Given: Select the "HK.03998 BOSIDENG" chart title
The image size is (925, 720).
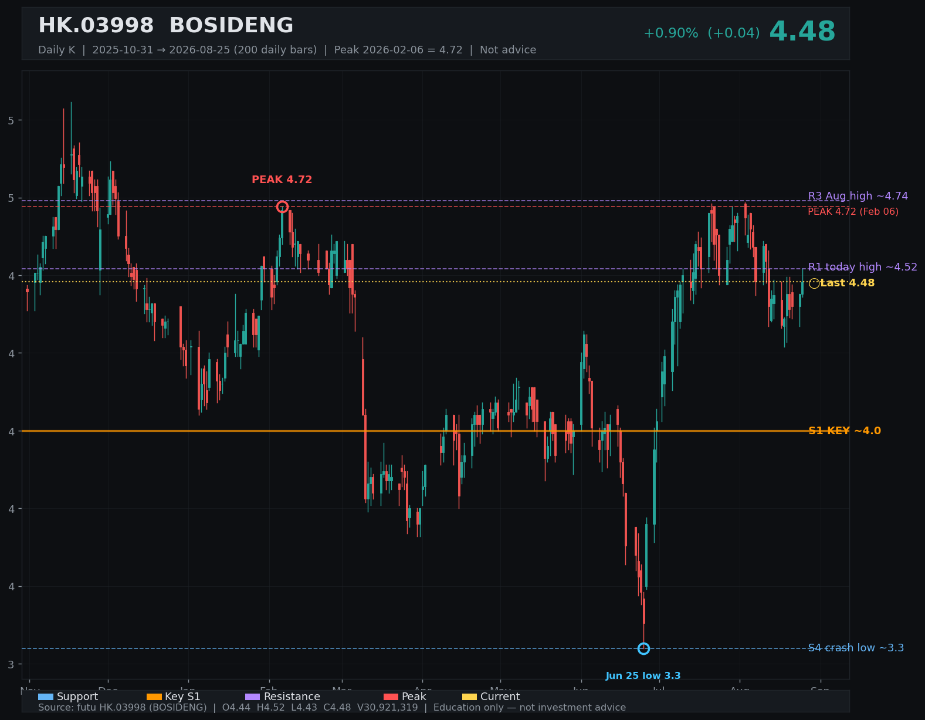Looking at the screenshot, I should pos(165,26).
